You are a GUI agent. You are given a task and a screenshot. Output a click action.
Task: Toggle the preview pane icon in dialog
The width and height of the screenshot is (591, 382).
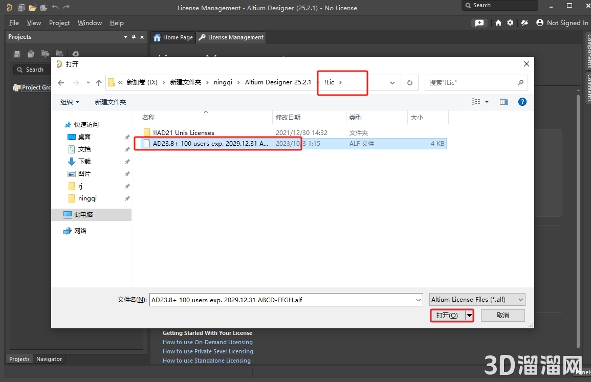[x=504, y=102]
